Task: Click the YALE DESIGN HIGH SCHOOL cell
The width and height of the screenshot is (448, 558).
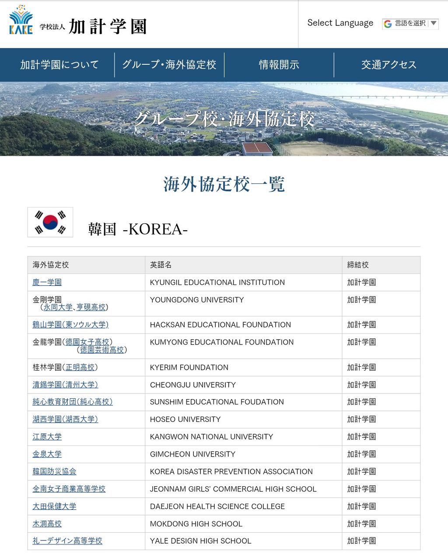Action: 243,541
